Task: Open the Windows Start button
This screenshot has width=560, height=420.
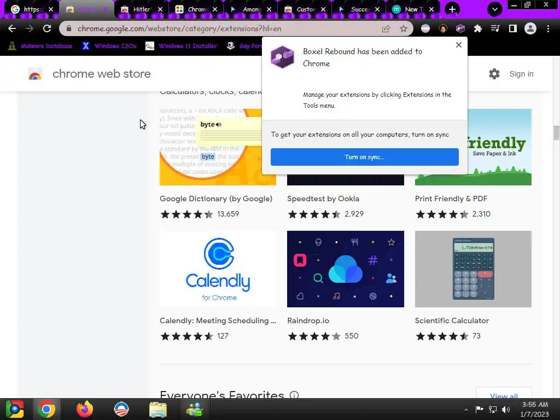Action: tap(15, 409)
